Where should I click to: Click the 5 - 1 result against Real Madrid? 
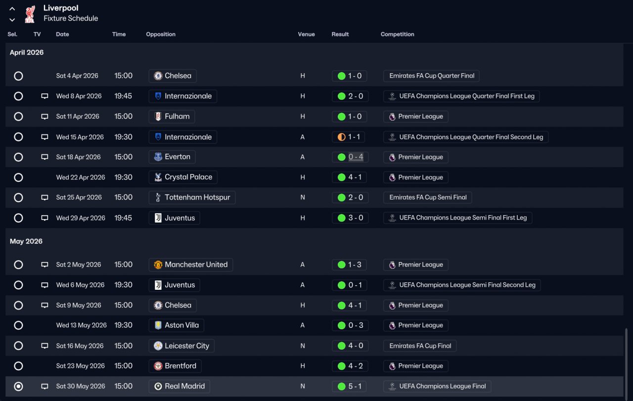(355, 387)
